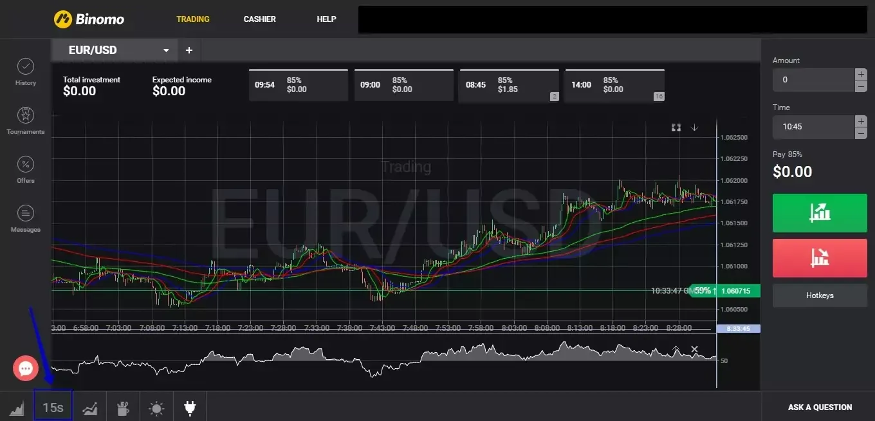Increase the expiry time
Image resolution: width=875 pixels, height=421 pixels.
click(x=861, y=121)
